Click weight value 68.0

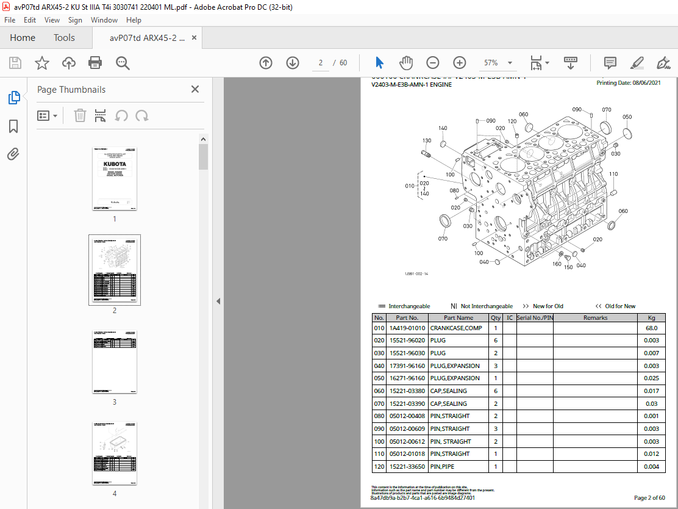(x=651, y=328)
